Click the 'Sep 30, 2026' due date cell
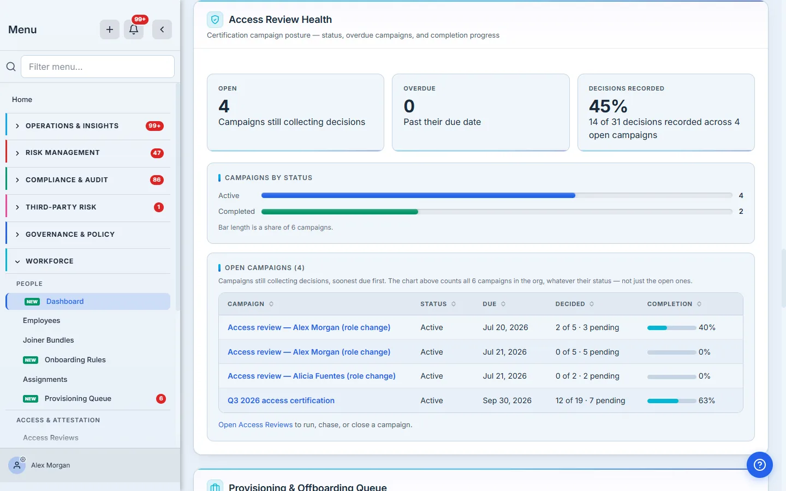This screenshot has width=786, height=491. 507,400
